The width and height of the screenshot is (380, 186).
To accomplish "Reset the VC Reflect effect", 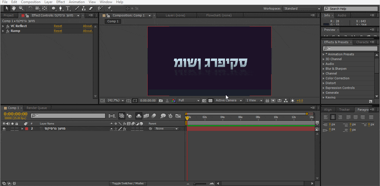I will tap(58, 26).
